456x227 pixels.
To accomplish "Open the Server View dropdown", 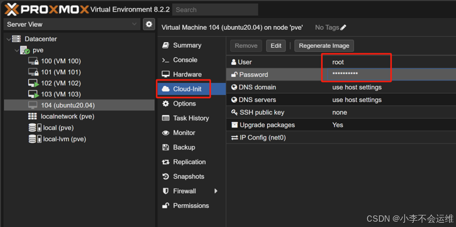I will [72, 24].
